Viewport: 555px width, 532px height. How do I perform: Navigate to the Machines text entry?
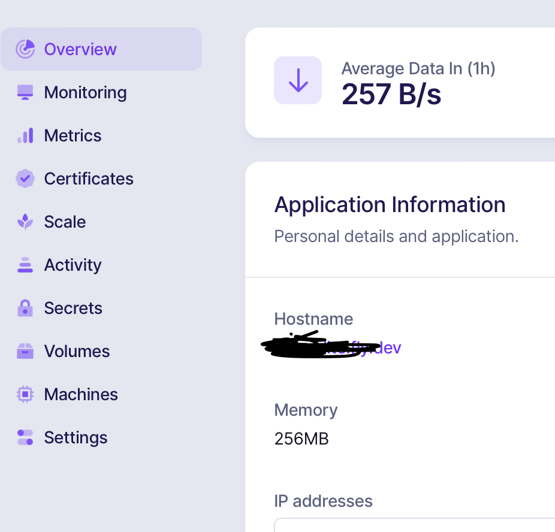tap(81, 394)
